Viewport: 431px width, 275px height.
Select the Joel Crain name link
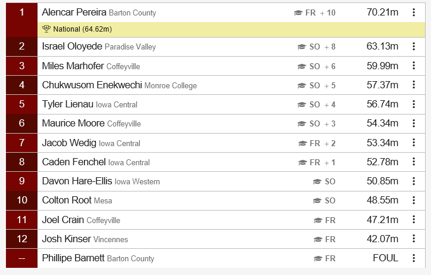[63, 220]
